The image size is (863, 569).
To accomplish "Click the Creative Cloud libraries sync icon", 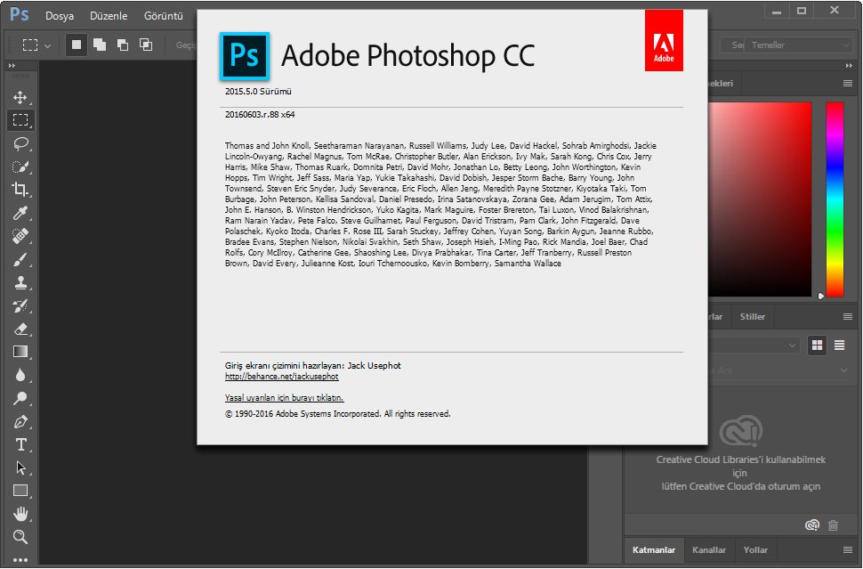I will pyautogui.click(x=811, y=525).
